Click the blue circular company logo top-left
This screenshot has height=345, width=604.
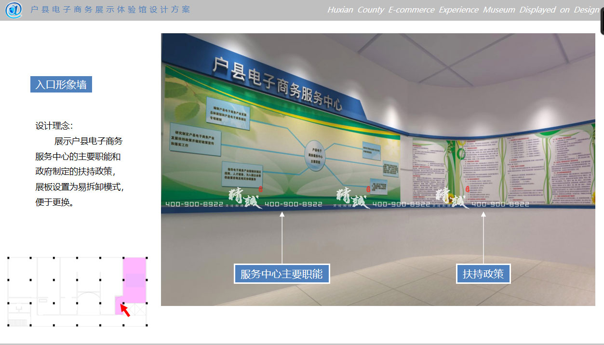pyautogui.click(x=14, y=10)
